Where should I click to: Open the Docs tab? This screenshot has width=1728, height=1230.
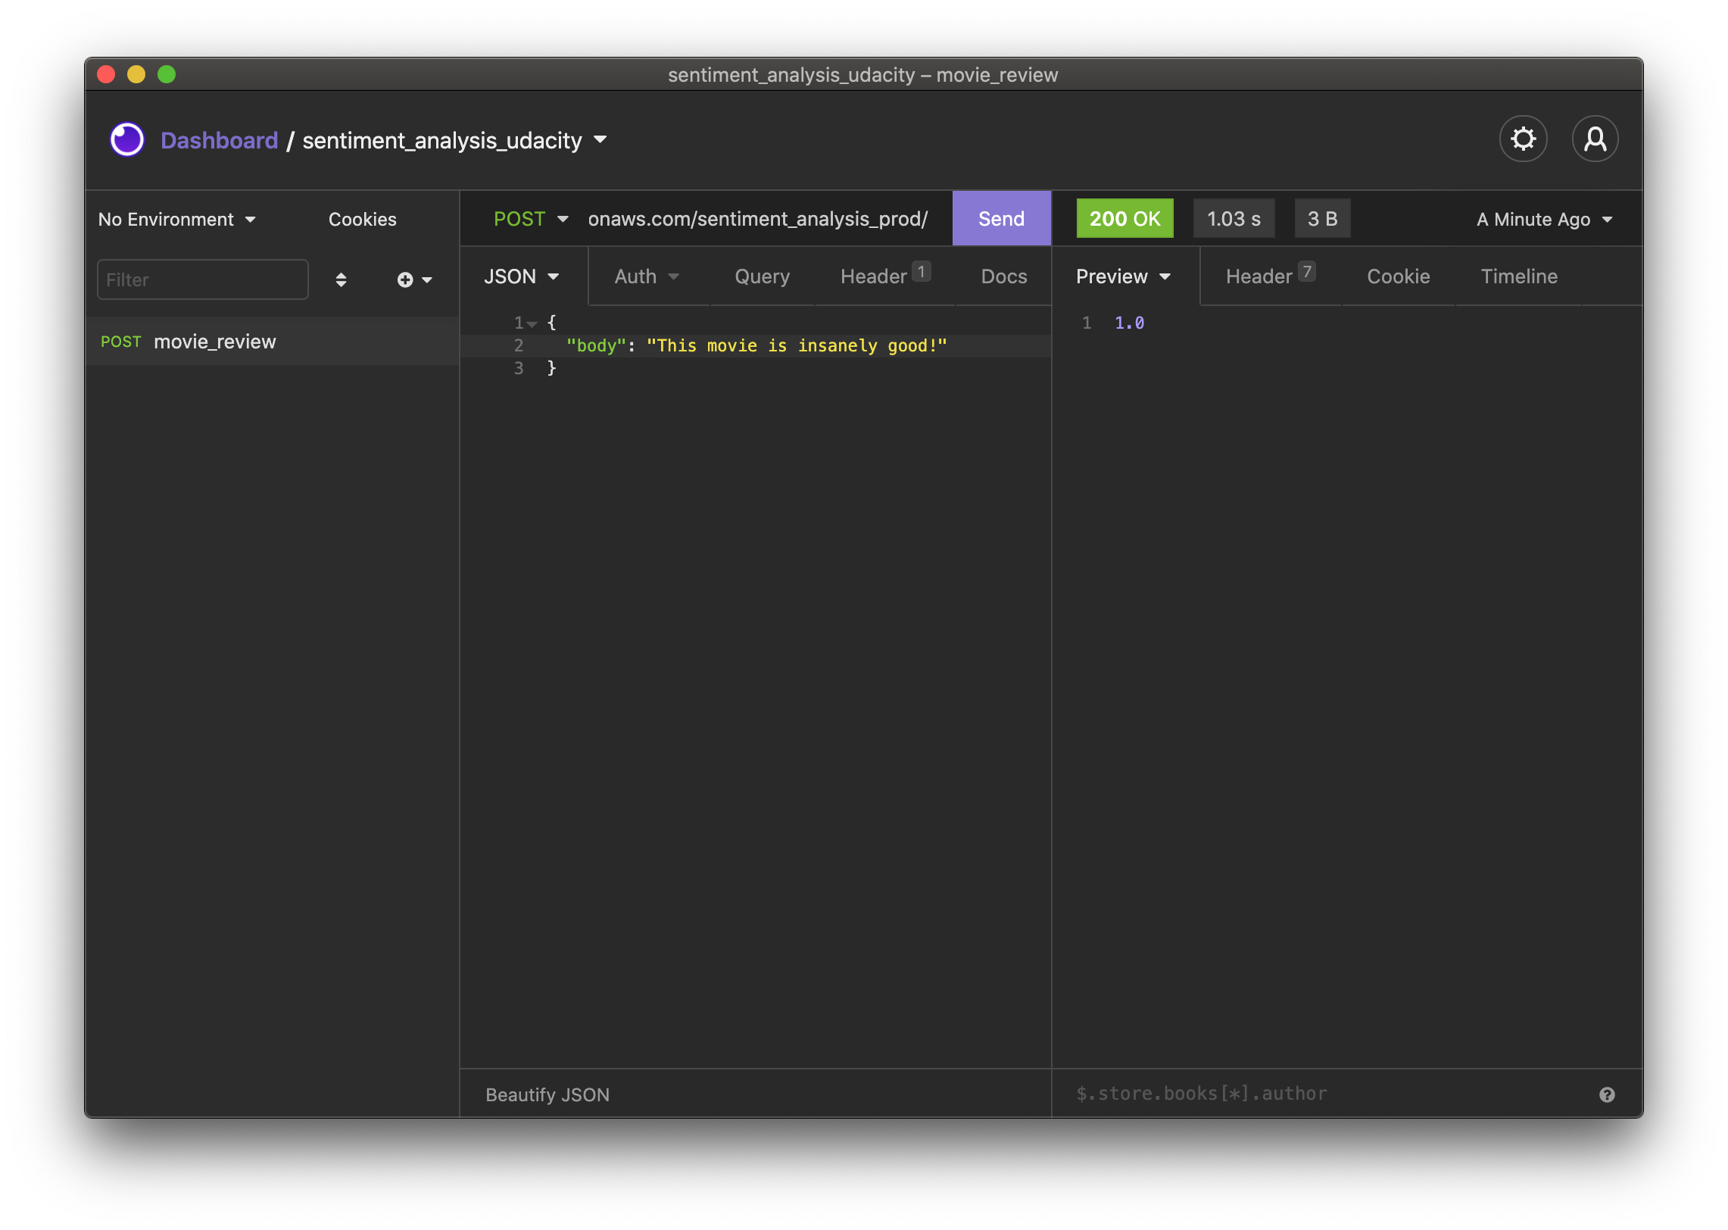(1003, 276)
